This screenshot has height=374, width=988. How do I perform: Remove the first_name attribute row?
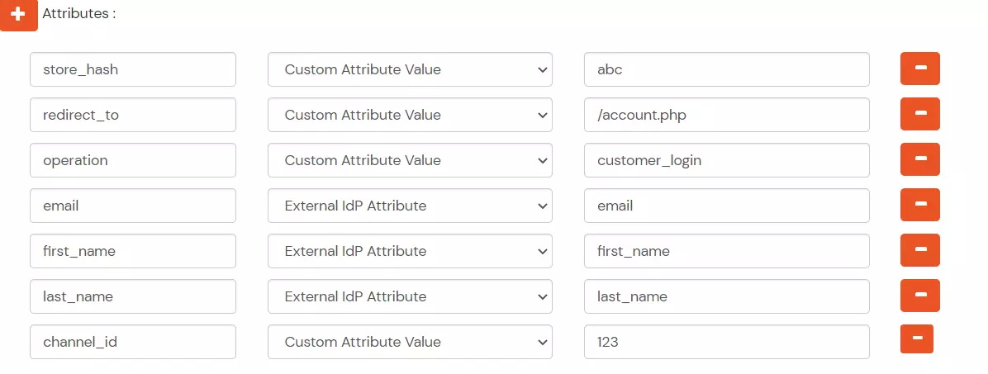tap(919, 251)
